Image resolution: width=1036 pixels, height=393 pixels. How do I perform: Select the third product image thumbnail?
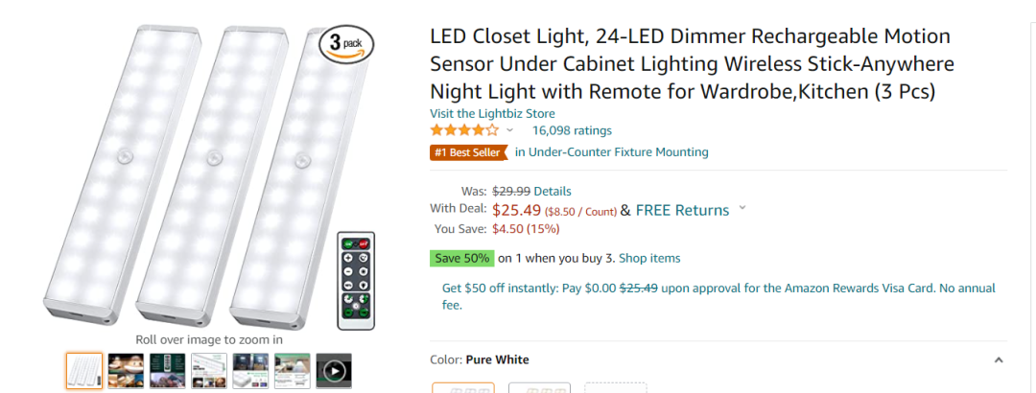167,371
